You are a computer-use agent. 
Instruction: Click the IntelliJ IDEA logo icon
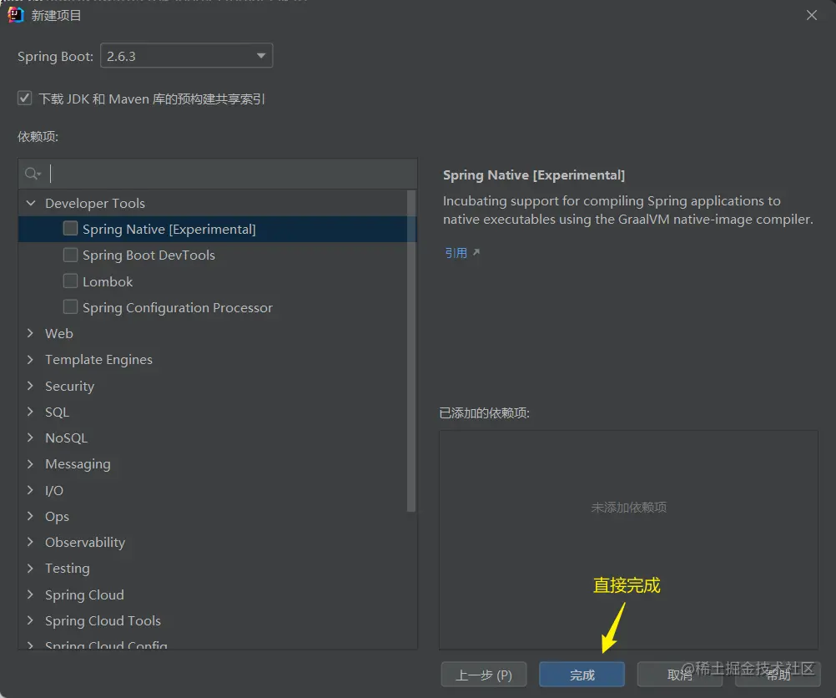coord(16,15)
